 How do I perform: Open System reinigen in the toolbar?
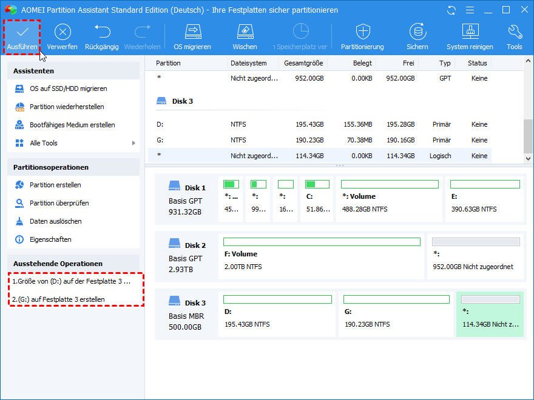(x=470, y=36)
